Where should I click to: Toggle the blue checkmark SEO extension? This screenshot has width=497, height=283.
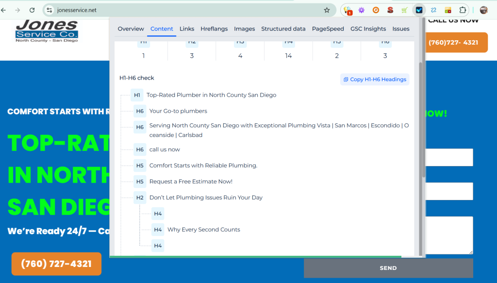[419, 10]
